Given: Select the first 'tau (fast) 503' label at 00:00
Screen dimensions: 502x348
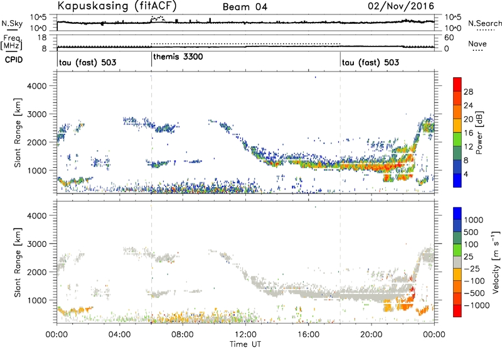Looking at the screenshot, I should [x=87, y=62].
